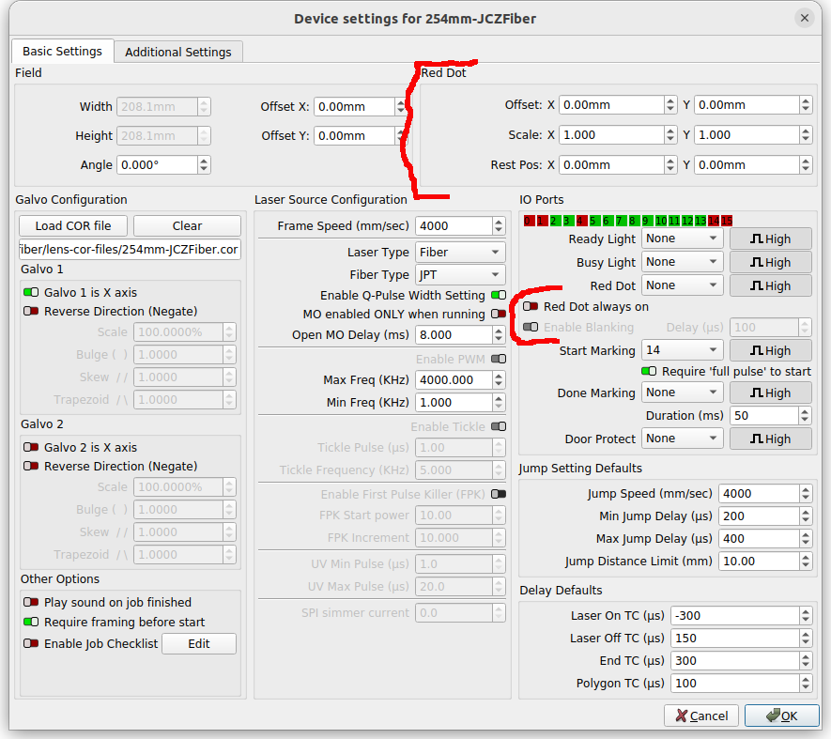
Task: Click COR file path field
Action: (130, 249)
